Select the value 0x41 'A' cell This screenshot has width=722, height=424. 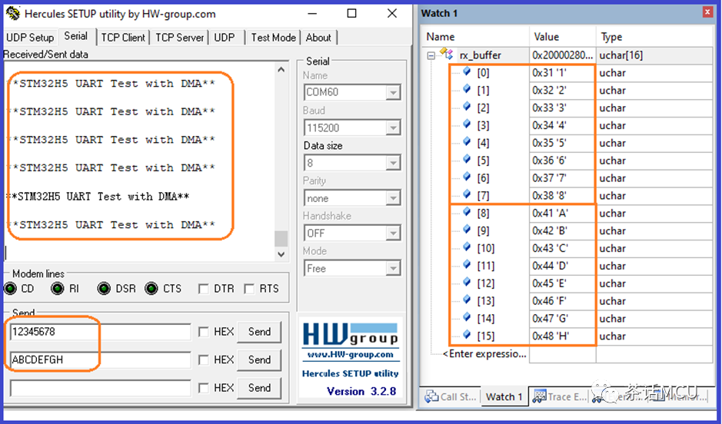pos(562,214)
